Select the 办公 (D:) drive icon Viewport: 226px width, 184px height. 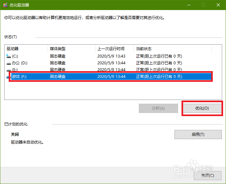[x=9, y=63]
